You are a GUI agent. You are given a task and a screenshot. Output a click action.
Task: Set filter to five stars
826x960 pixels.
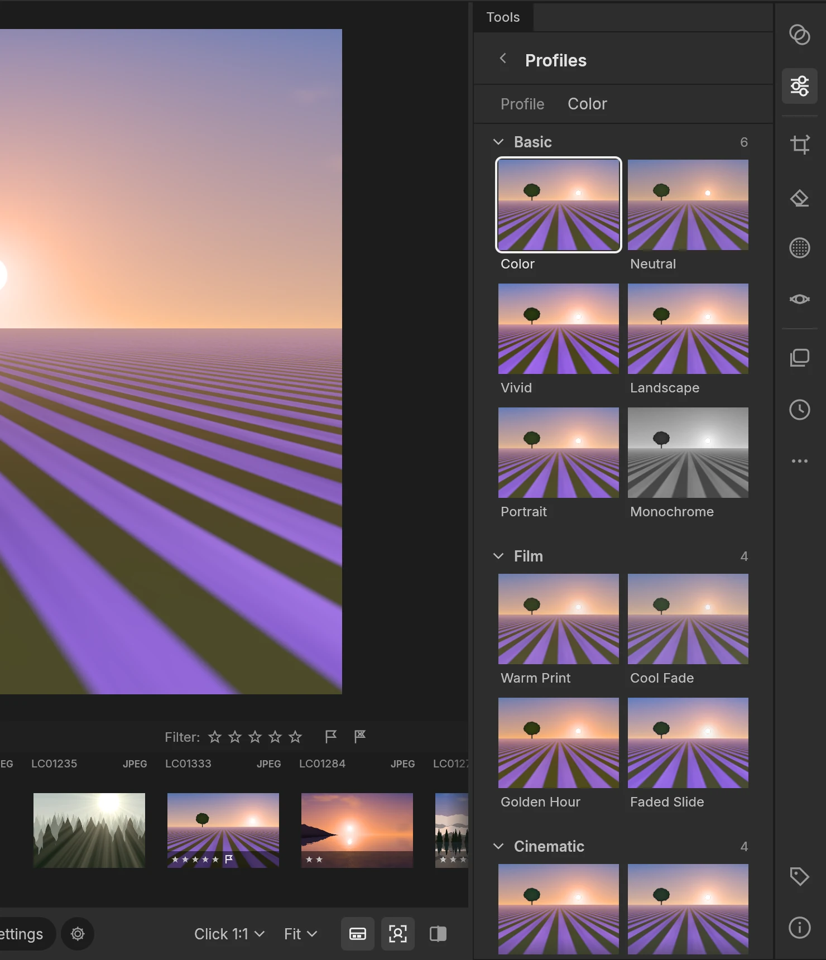click(x=295, y=737)
